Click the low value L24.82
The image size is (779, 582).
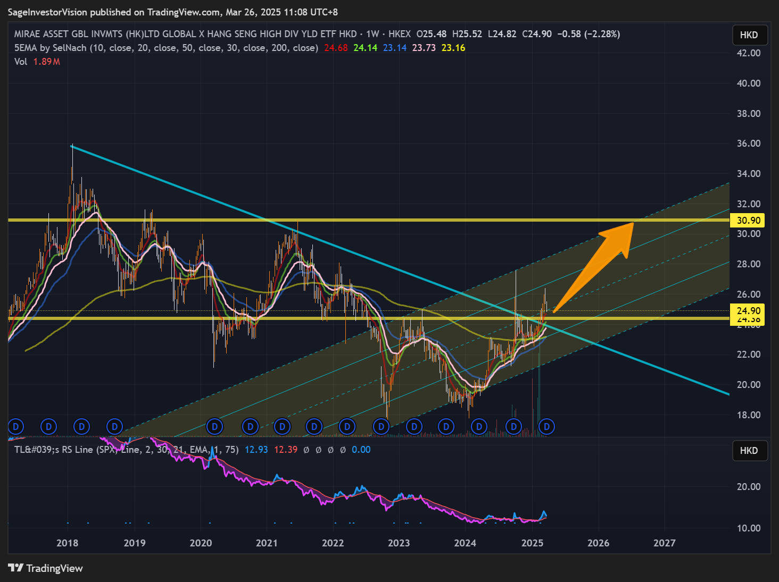502,34
